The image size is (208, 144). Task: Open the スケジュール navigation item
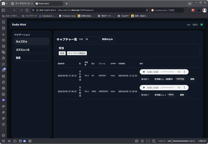point(31,49)
